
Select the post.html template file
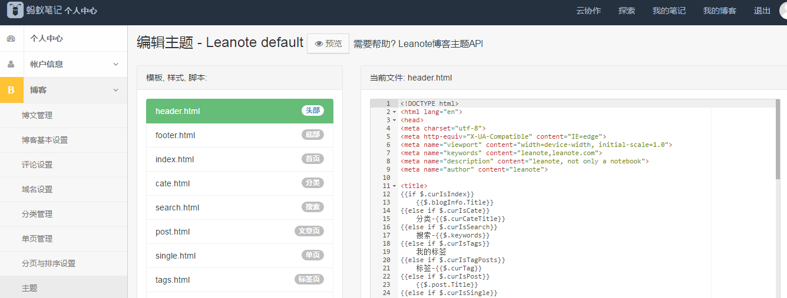click(240, 232)
